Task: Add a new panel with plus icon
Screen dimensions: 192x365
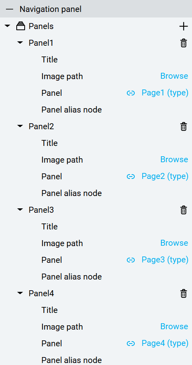Action: (183, 26)
